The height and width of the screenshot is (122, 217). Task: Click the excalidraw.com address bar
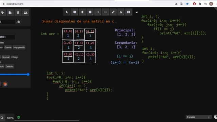(15, 4)
